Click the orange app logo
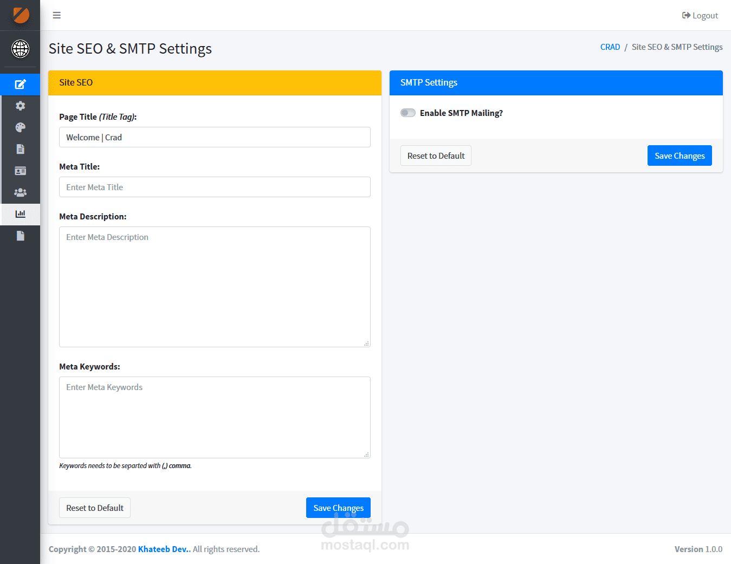Viewport: 731px width, 564px height. pos(21,15)
